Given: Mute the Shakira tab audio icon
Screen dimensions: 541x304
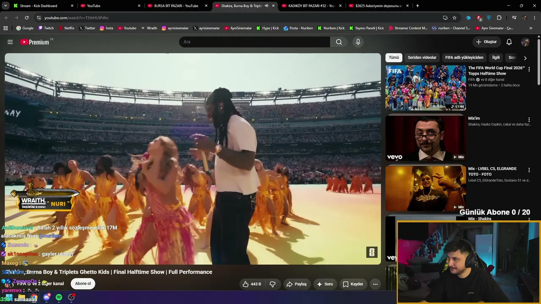Looking at the screenshot, I should pos(266,6).
